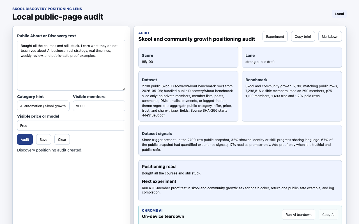Click the "Dataset signals" heading
Viewport: 359px width, 224px height.
157,134
